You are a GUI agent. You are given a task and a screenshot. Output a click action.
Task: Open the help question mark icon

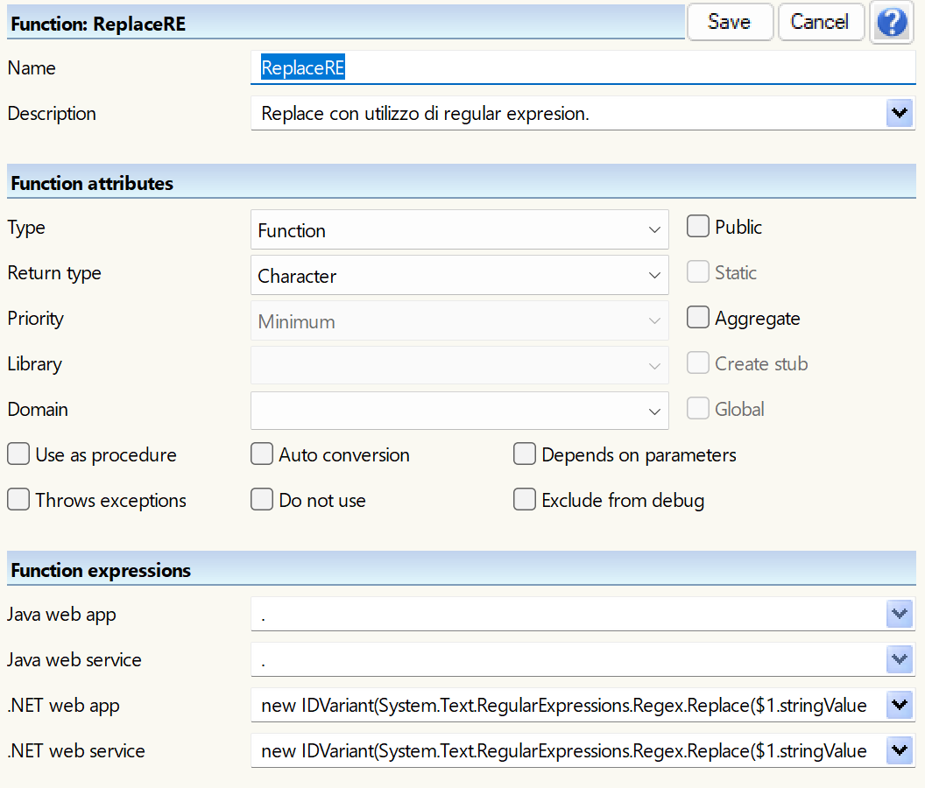tap(892, 23)
